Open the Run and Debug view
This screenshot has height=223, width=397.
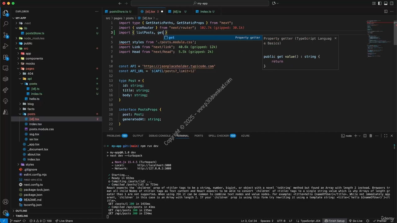click(x=6, y=46)
